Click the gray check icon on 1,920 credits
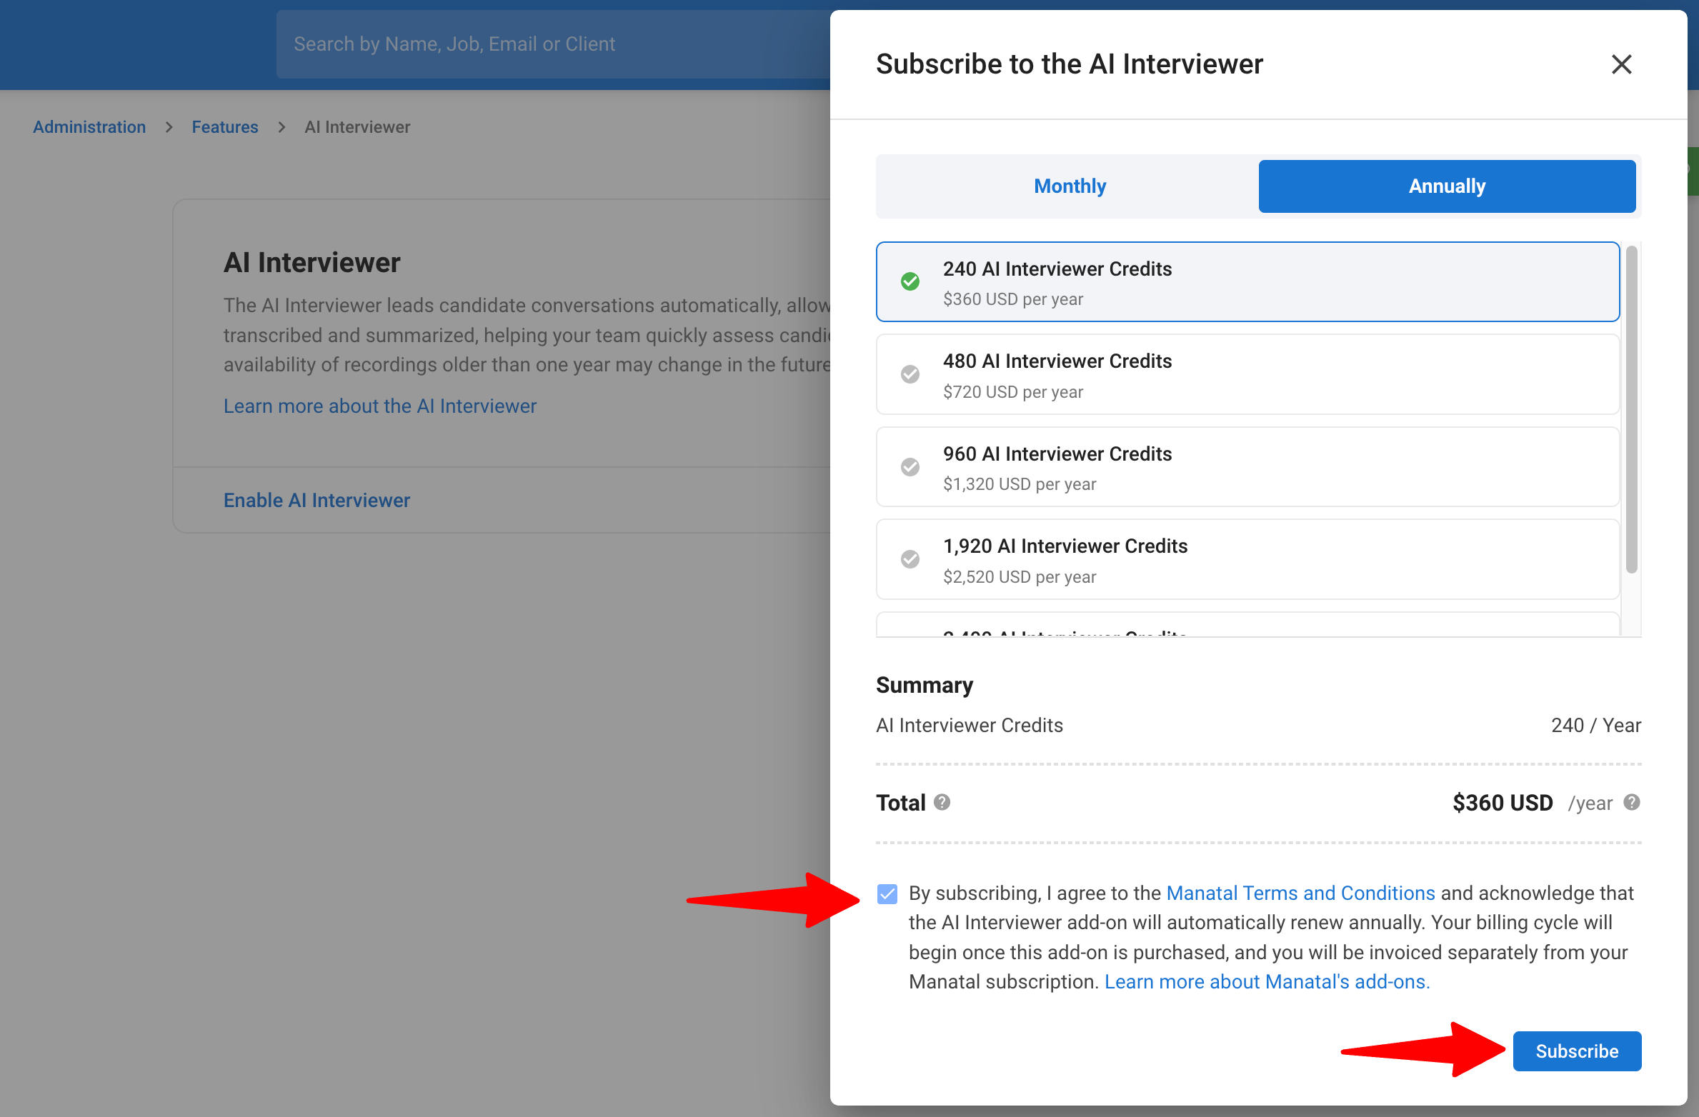The image size is (1699, 1117). click(x=910, y=559)
